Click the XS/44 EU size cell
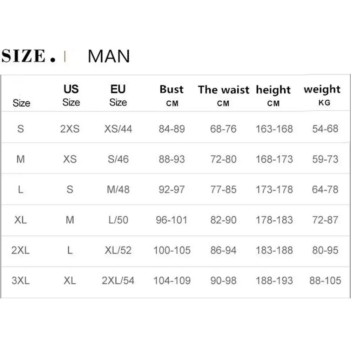Viewport: 351px width, 351px height. coord(118,129)
